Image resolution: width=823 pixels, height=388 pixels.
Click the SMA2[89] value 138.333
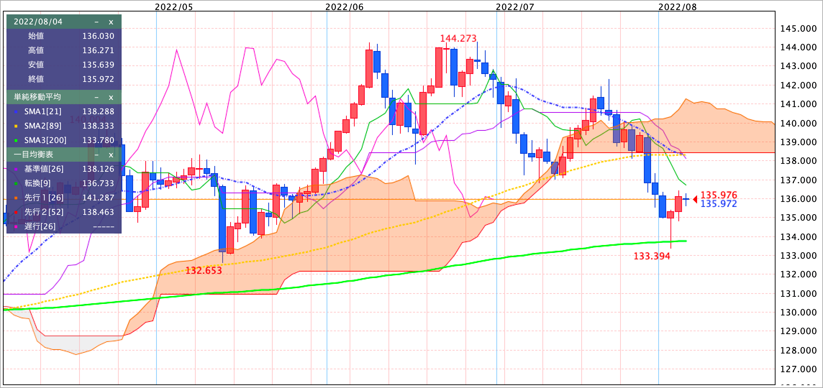(98, 126)
